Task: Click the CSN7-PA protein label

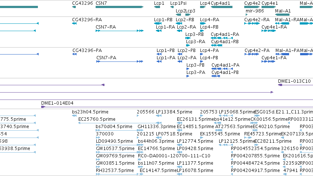Action: tap(106, 58)
